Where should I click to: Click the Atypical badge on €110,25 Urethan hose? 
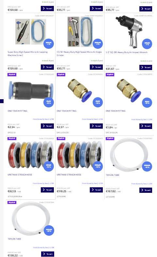point(61,138)
